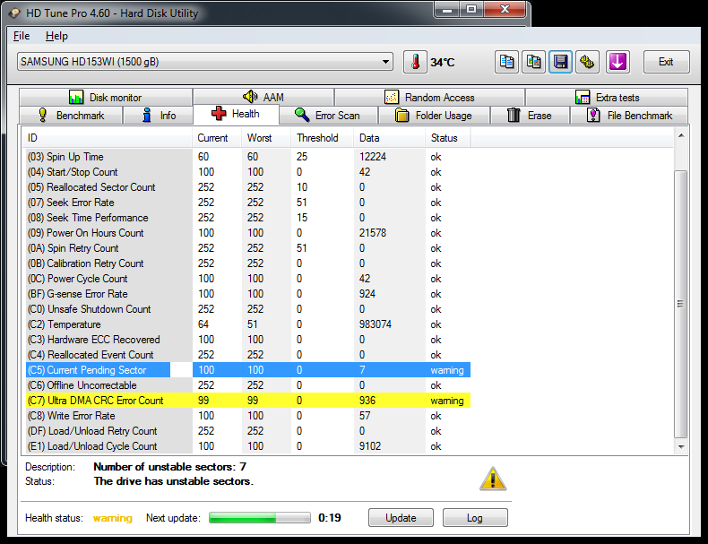Select the (C3) Hardware ECC Recovered row
Image resolution: width=708 pixels, height=544 pixels.
248,340
